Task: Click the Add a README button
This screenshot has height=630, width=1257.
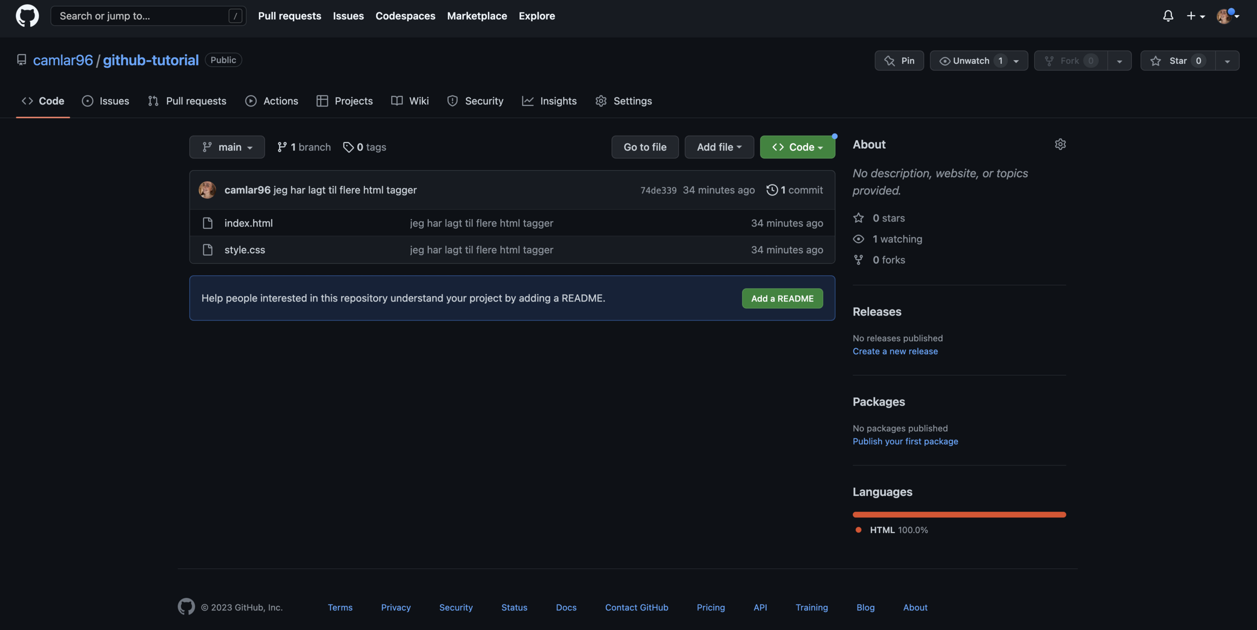Action: coord(782,298)
